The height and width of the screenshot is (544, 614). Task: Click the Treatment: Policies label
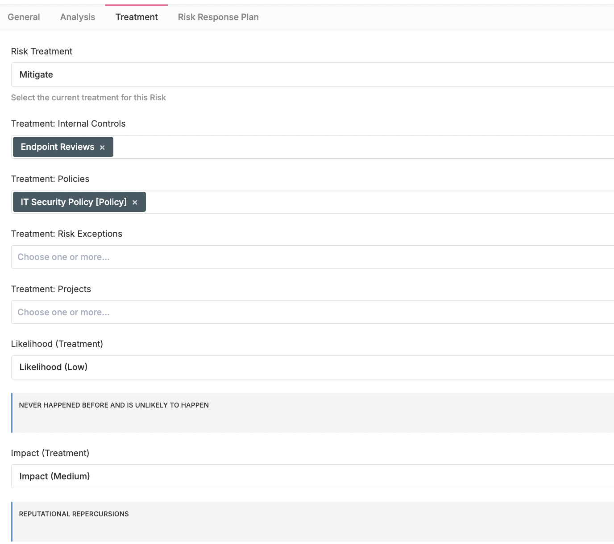(x=50, y=179)
